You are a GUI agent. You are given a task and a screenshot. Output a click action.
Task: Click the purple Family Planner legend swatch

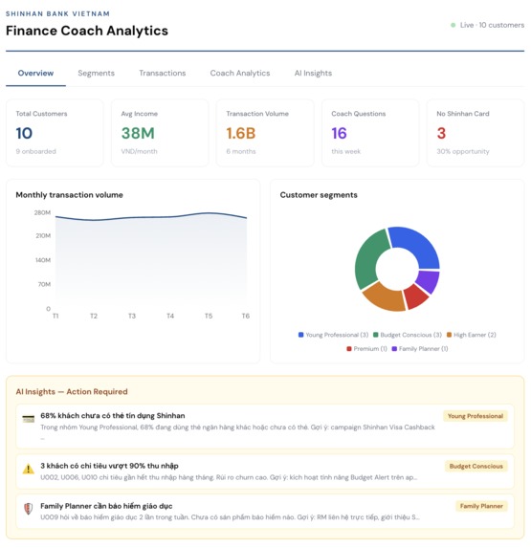[394, 349]
